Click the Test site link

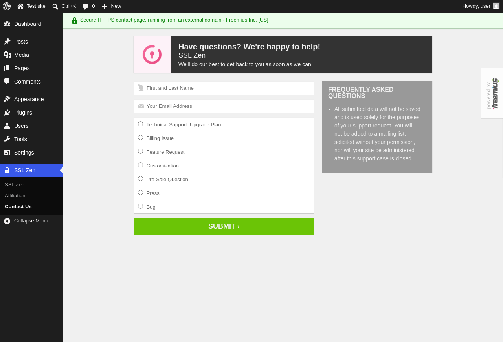[36, 6]
